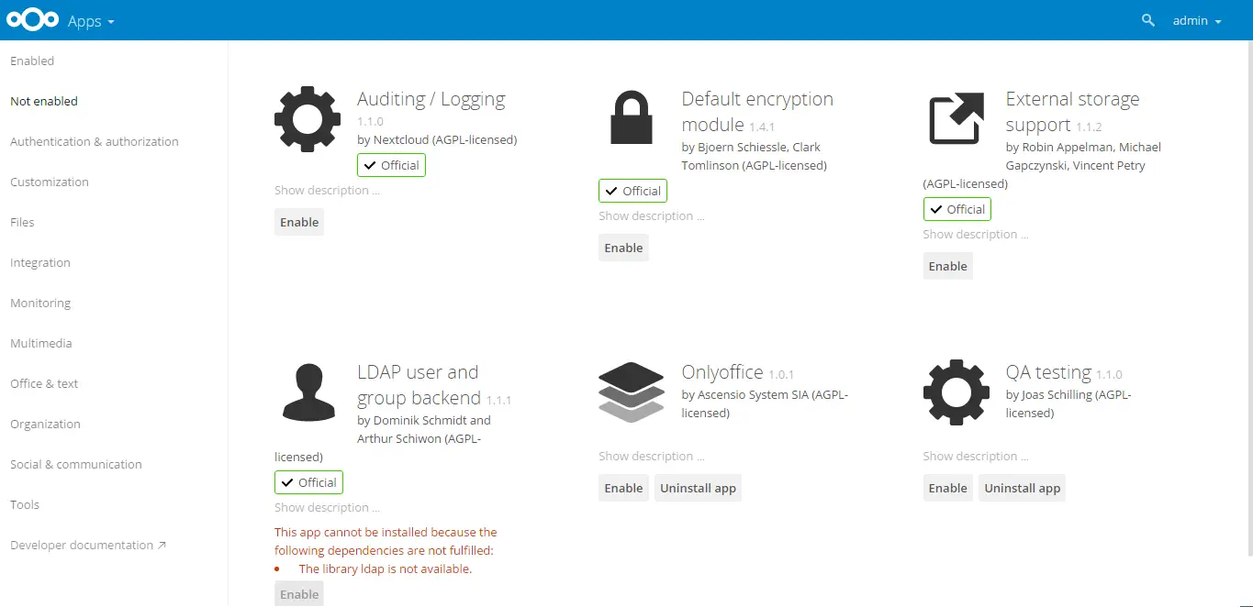Enable the Auditing / Logging app
This screenshot has height=607, width=1253.
[x=299, y=222]
